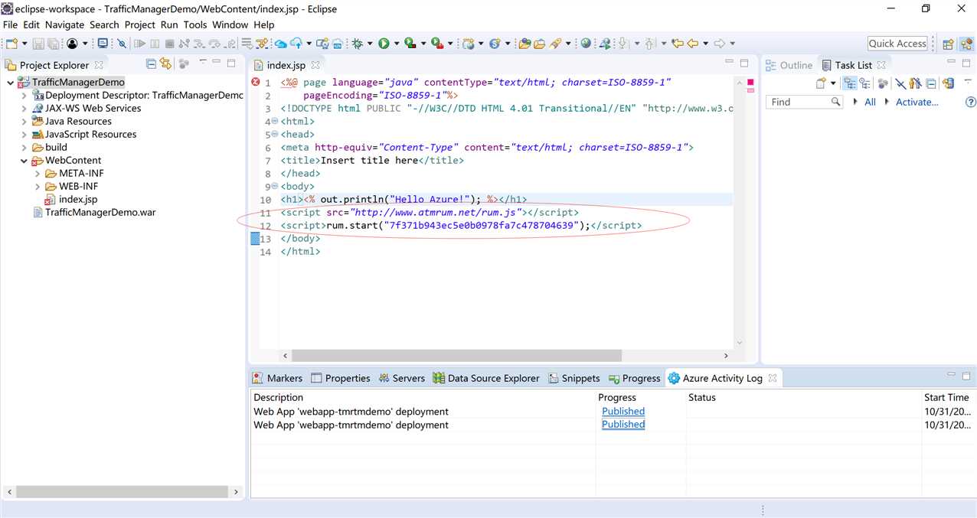The image size is (977, 518).
Task: Collapse the TrafficManagerDemo project node
Action: click(x=10, y=82)
